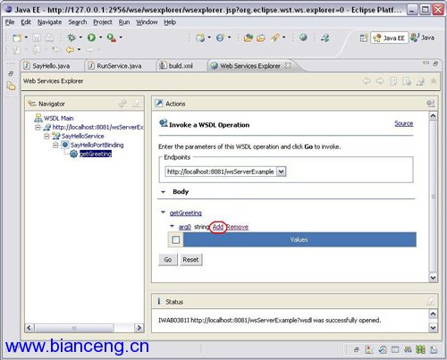
Task: Click Actions pane scroll down arrow
Action: pos(433,278)
